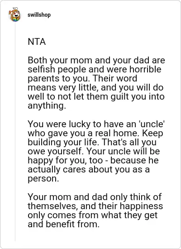Open swillshop's avatar profile picture
Viewport: 181px width, 249px height.
(14, 14)
